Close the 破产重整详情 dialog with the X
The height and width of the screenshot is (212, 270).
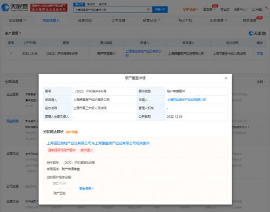(226, 78)
